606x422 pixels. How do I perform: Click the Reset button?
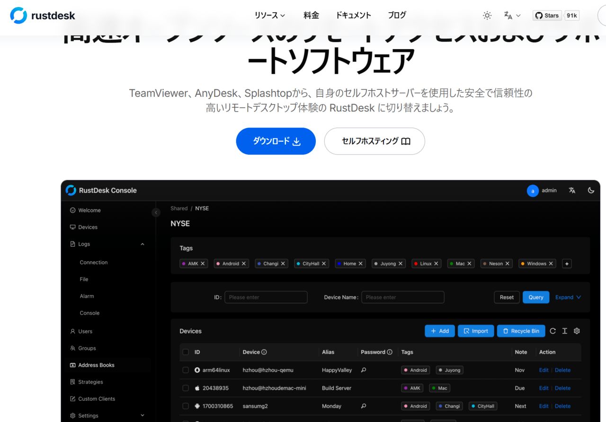[507, 297]
